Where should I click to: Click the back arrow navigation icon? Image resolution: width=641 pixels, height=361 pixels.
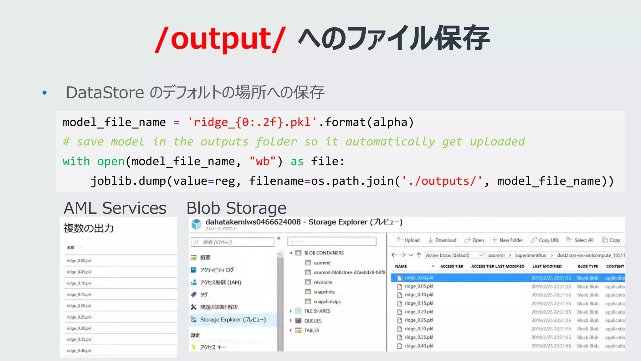pyautogui.click(x=394, y=255)
